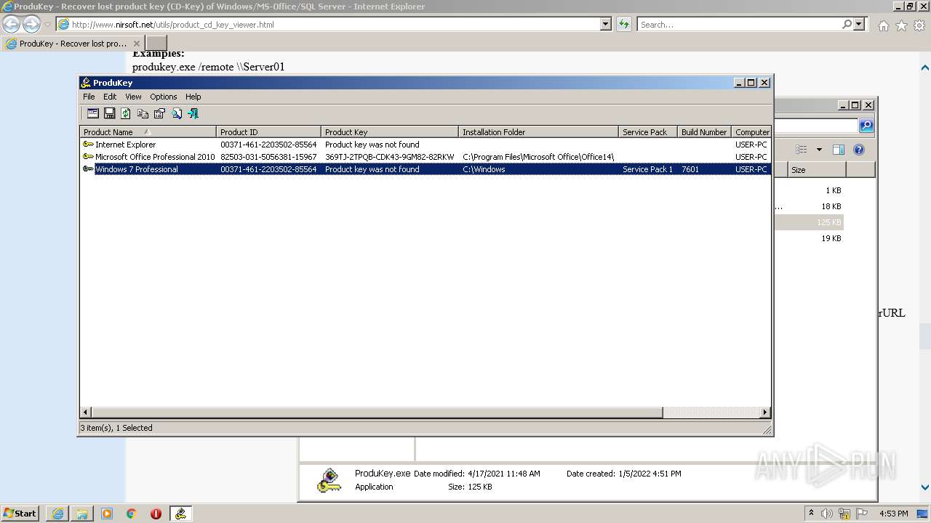Viewport: 931px width, 523px height.
Task: Open Explorer help question mark icon
Action: (859, 150)
